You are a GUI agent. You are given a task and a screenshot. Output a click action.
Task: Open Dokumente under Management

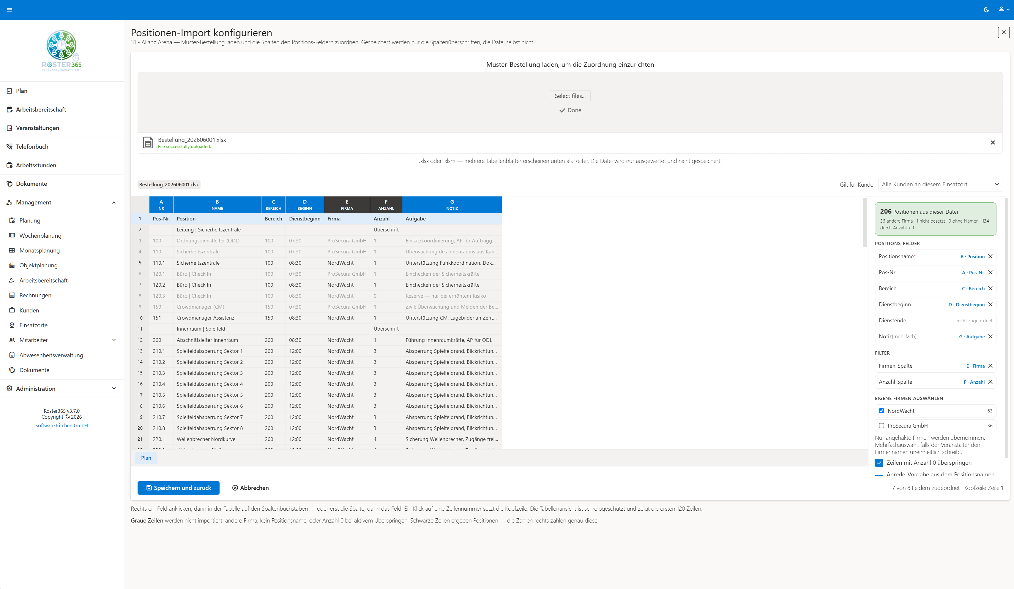point(61,370)
